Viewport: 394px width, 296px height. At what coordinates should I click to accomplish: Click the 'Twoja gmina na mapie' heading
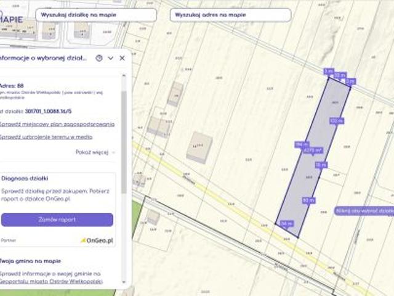coord(30,261)
